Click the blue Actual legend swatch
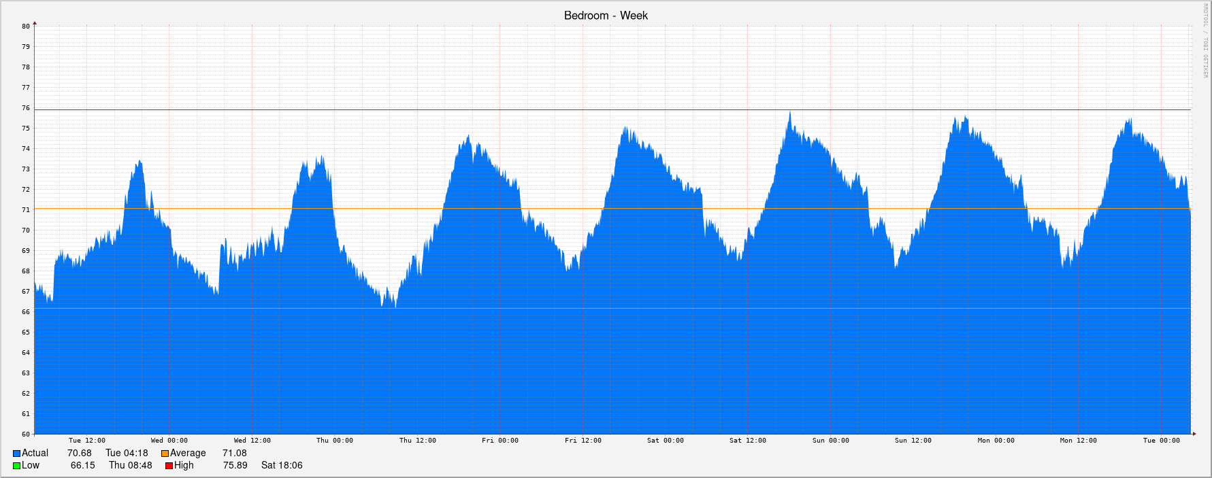Viewport: 1212px width, 478px height. (x=16, y=454)
